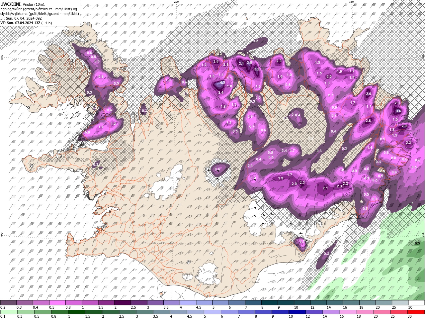
Task: Click the 3.2 snowfall value on the map
Action: (x=257, y=69)
